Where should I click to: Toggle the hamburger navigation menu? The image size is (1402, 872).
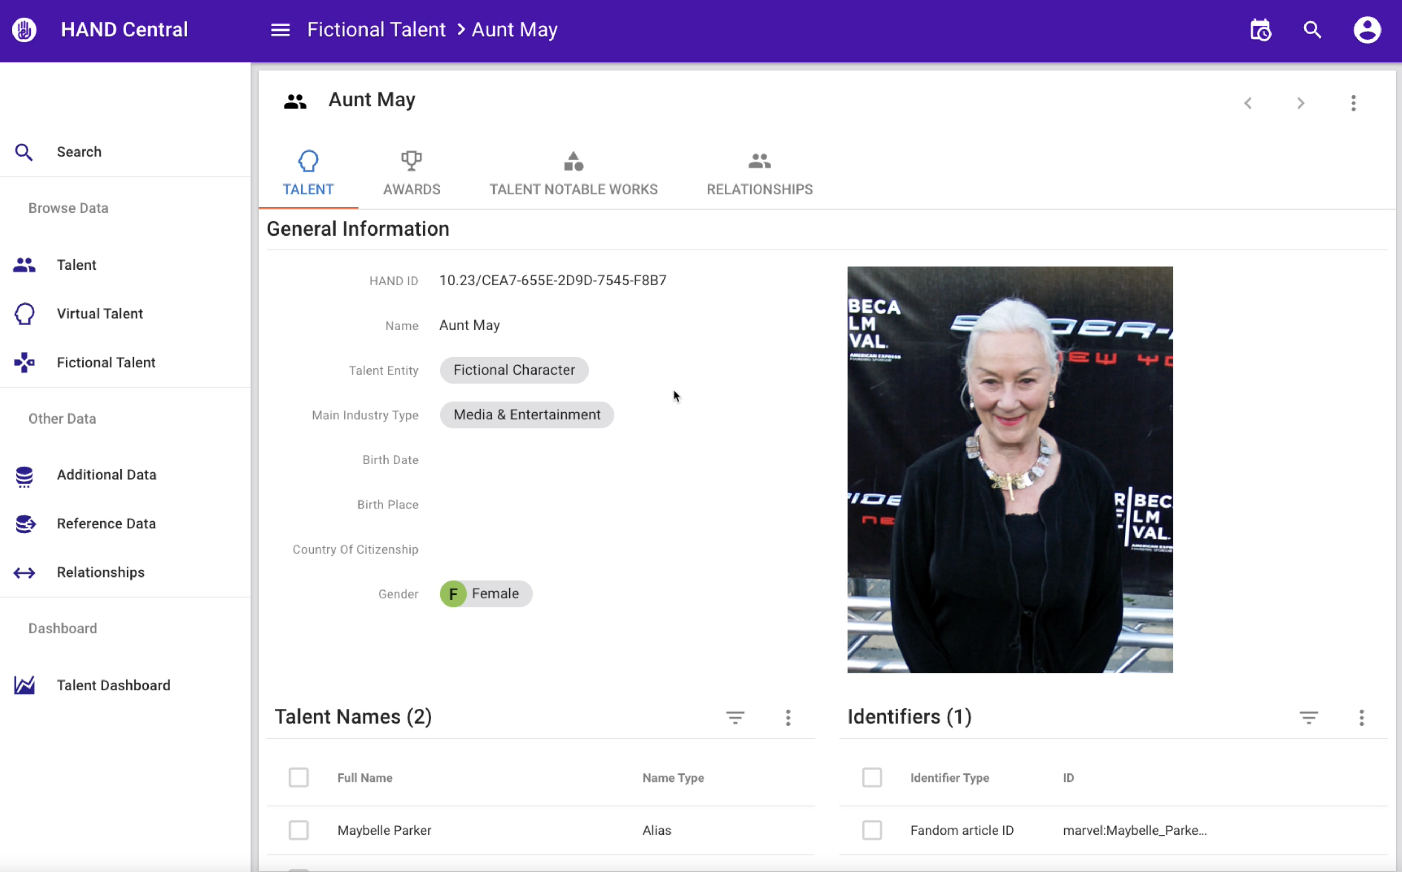click(x=280, y=30)
